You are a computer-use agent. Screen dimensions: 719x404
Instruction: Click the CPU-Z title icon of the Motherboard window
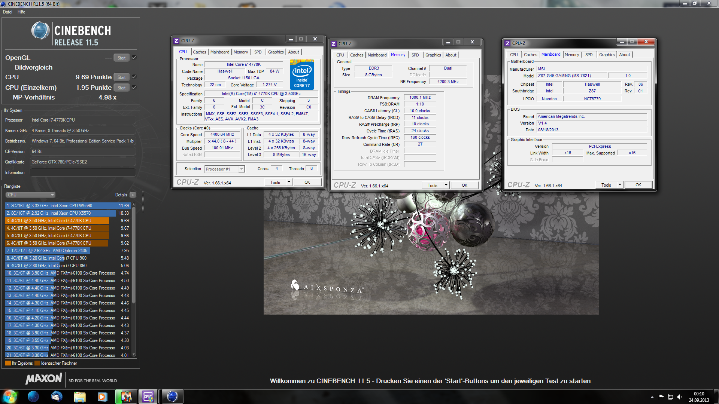click(507, 43)
